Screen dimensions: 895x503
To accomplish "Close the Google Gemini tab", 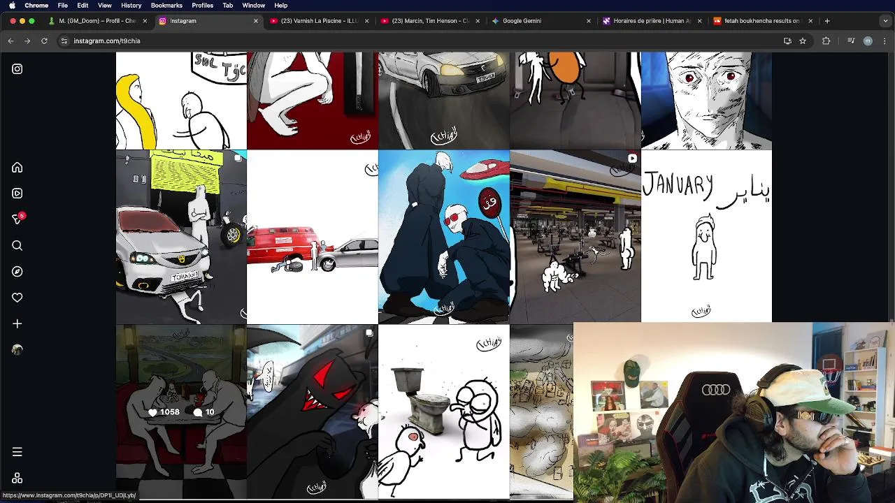I will [x=589, y=21].
